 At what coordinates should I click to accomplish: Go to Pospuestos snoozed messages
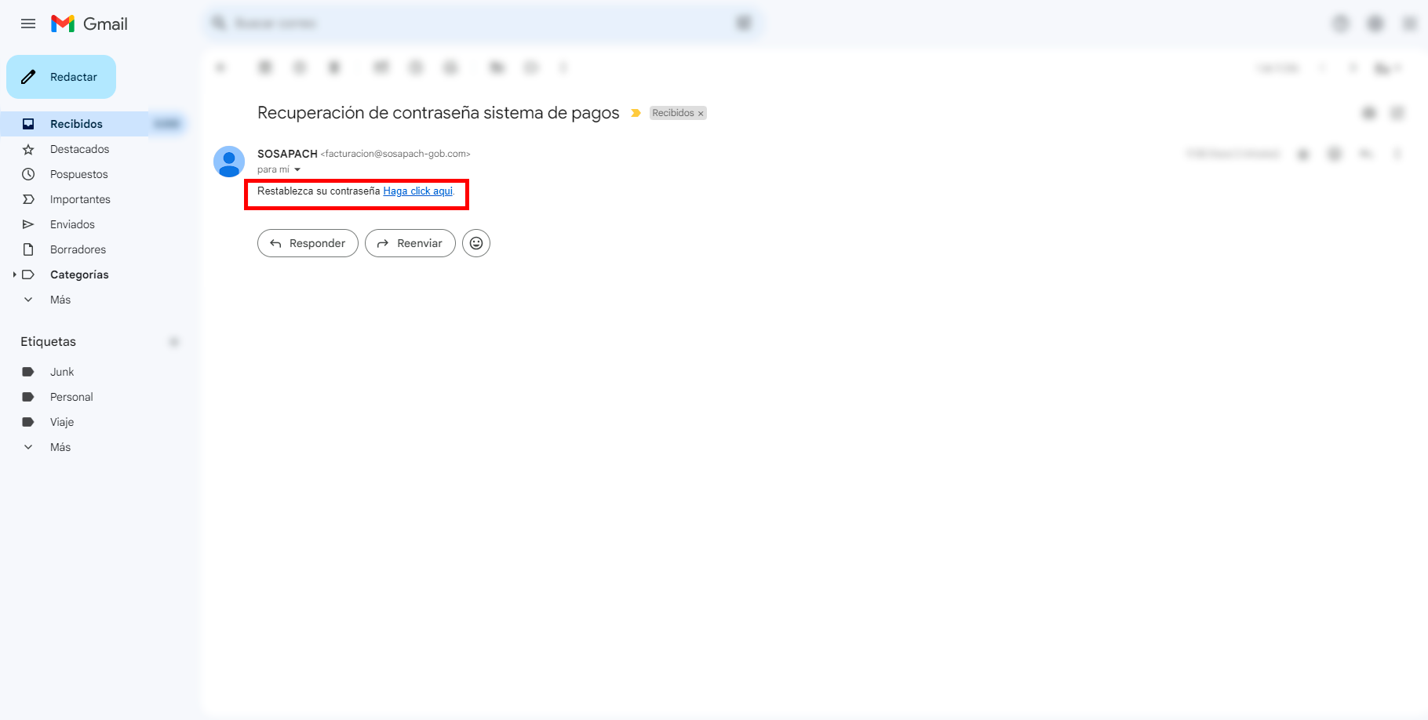(x=78, y=174)
